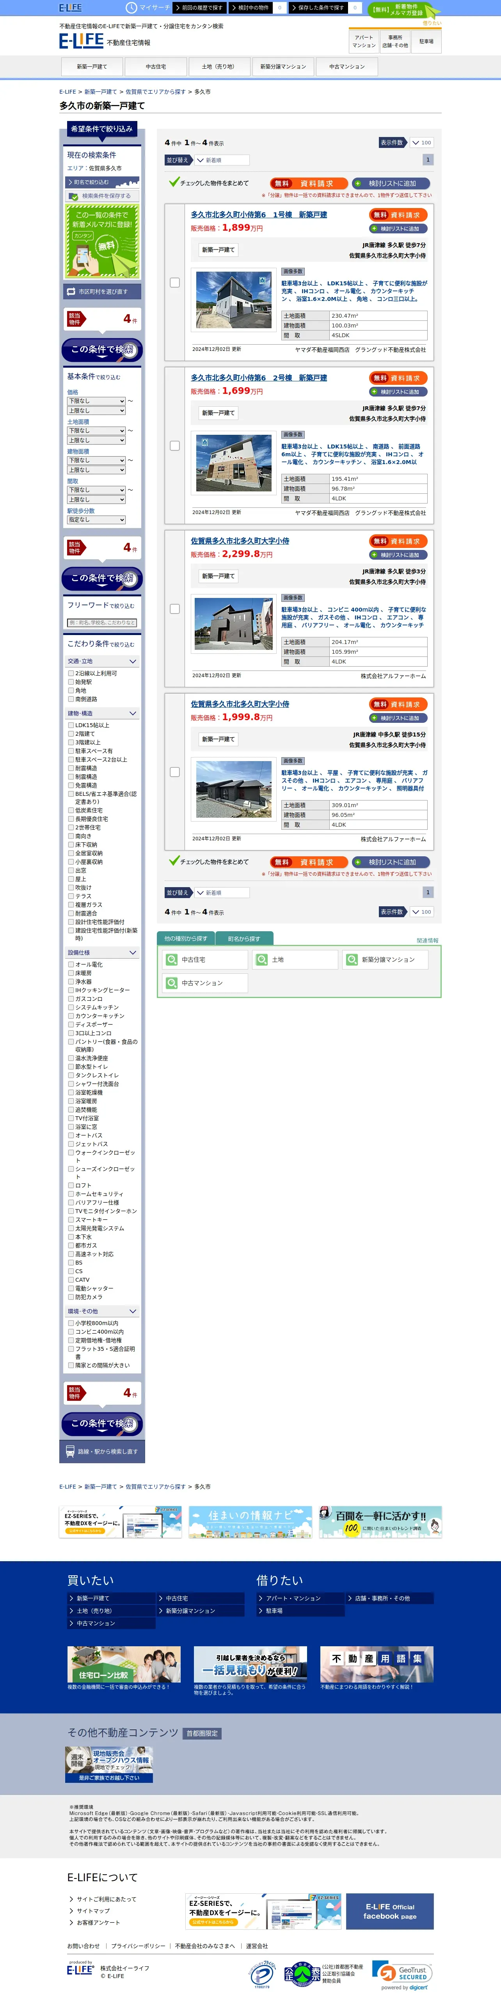Open プライバシーポリシー footer link
Image resolution: width=501 pixels, height=2003 pixels.
coord(137,1946)
